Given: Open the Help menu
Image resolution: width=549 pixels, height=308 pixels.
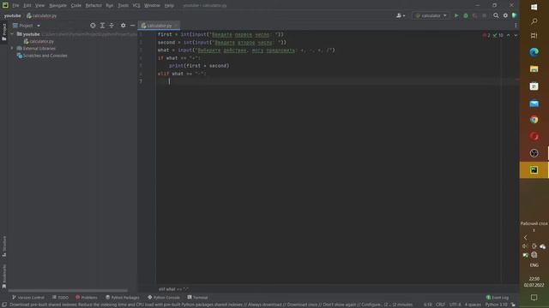Looking at the screenshot, I should [x=169, y=6].
